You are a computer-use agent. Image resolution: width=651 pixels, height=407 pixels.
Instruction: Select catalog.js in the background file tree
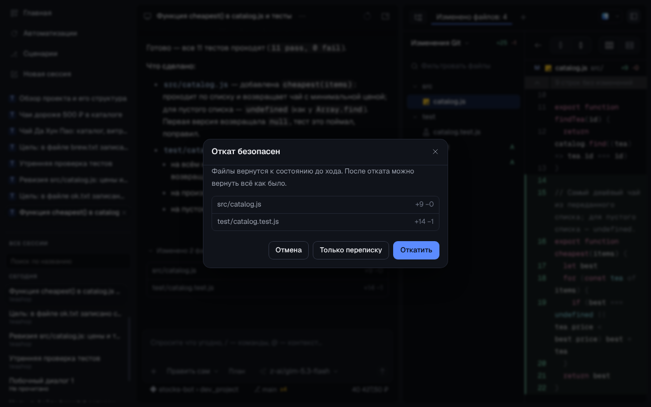(463, 102)
